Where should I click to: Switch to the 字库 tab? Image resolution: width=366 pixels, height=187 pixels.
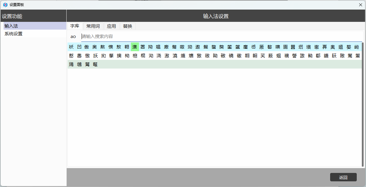click(x=75, y=26)
